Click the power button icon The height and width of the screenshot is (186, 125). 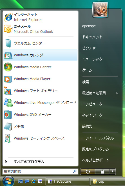click(x=88, y=172)
